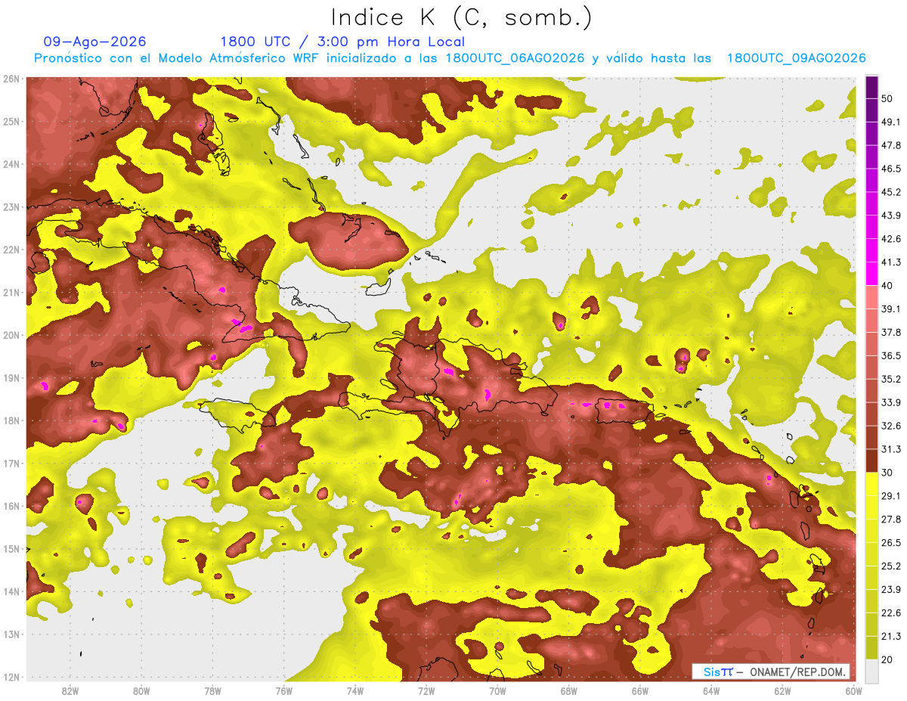
Task: Click the 16N latitude label
Action: [x=11, y=506]
